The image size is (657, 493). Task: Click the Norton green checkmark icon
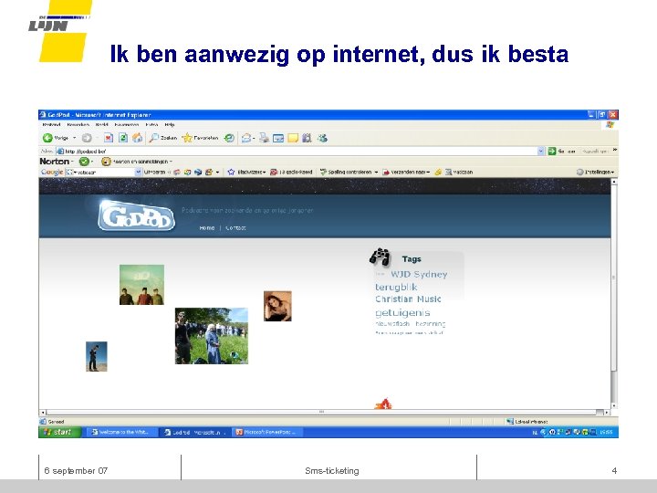84,162
